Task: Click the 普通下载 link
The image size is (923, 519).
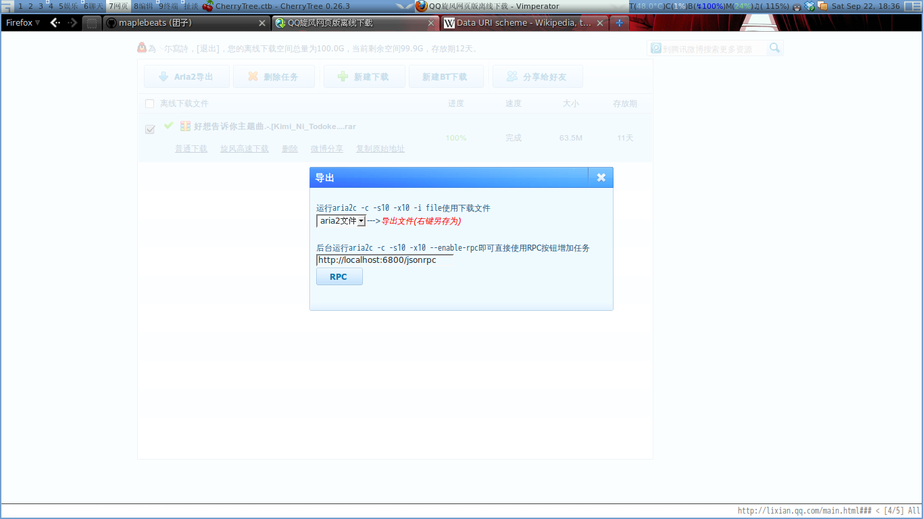Action: tap(191, 149)
